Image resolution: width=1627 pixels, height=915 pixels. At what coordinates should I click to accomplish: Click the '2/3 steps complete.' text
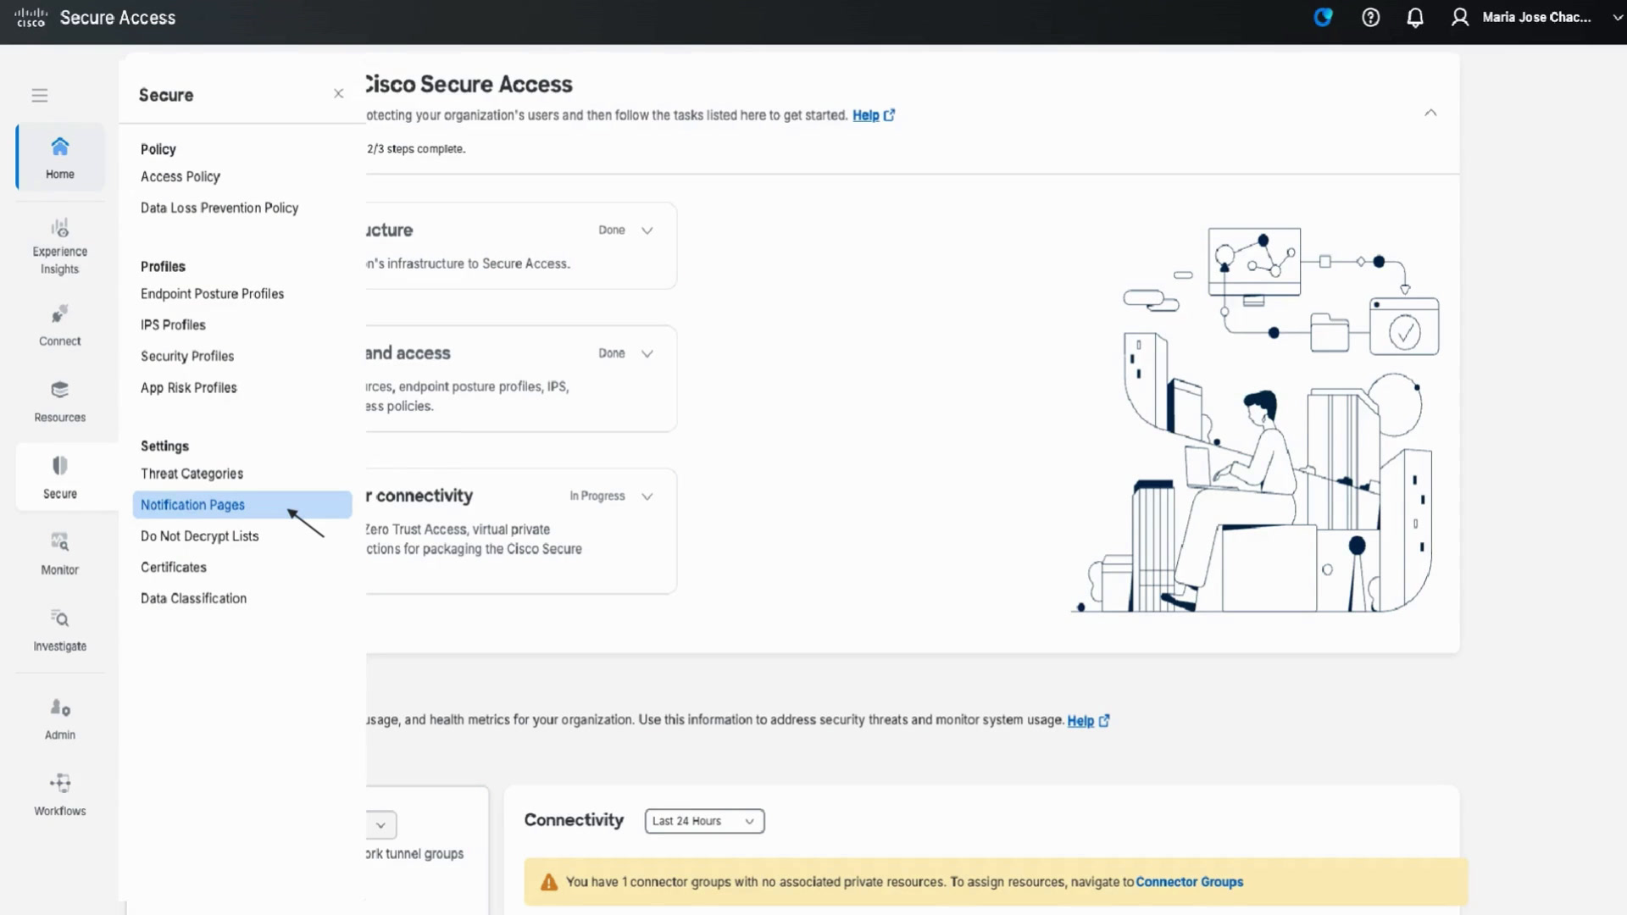[416, 149]
